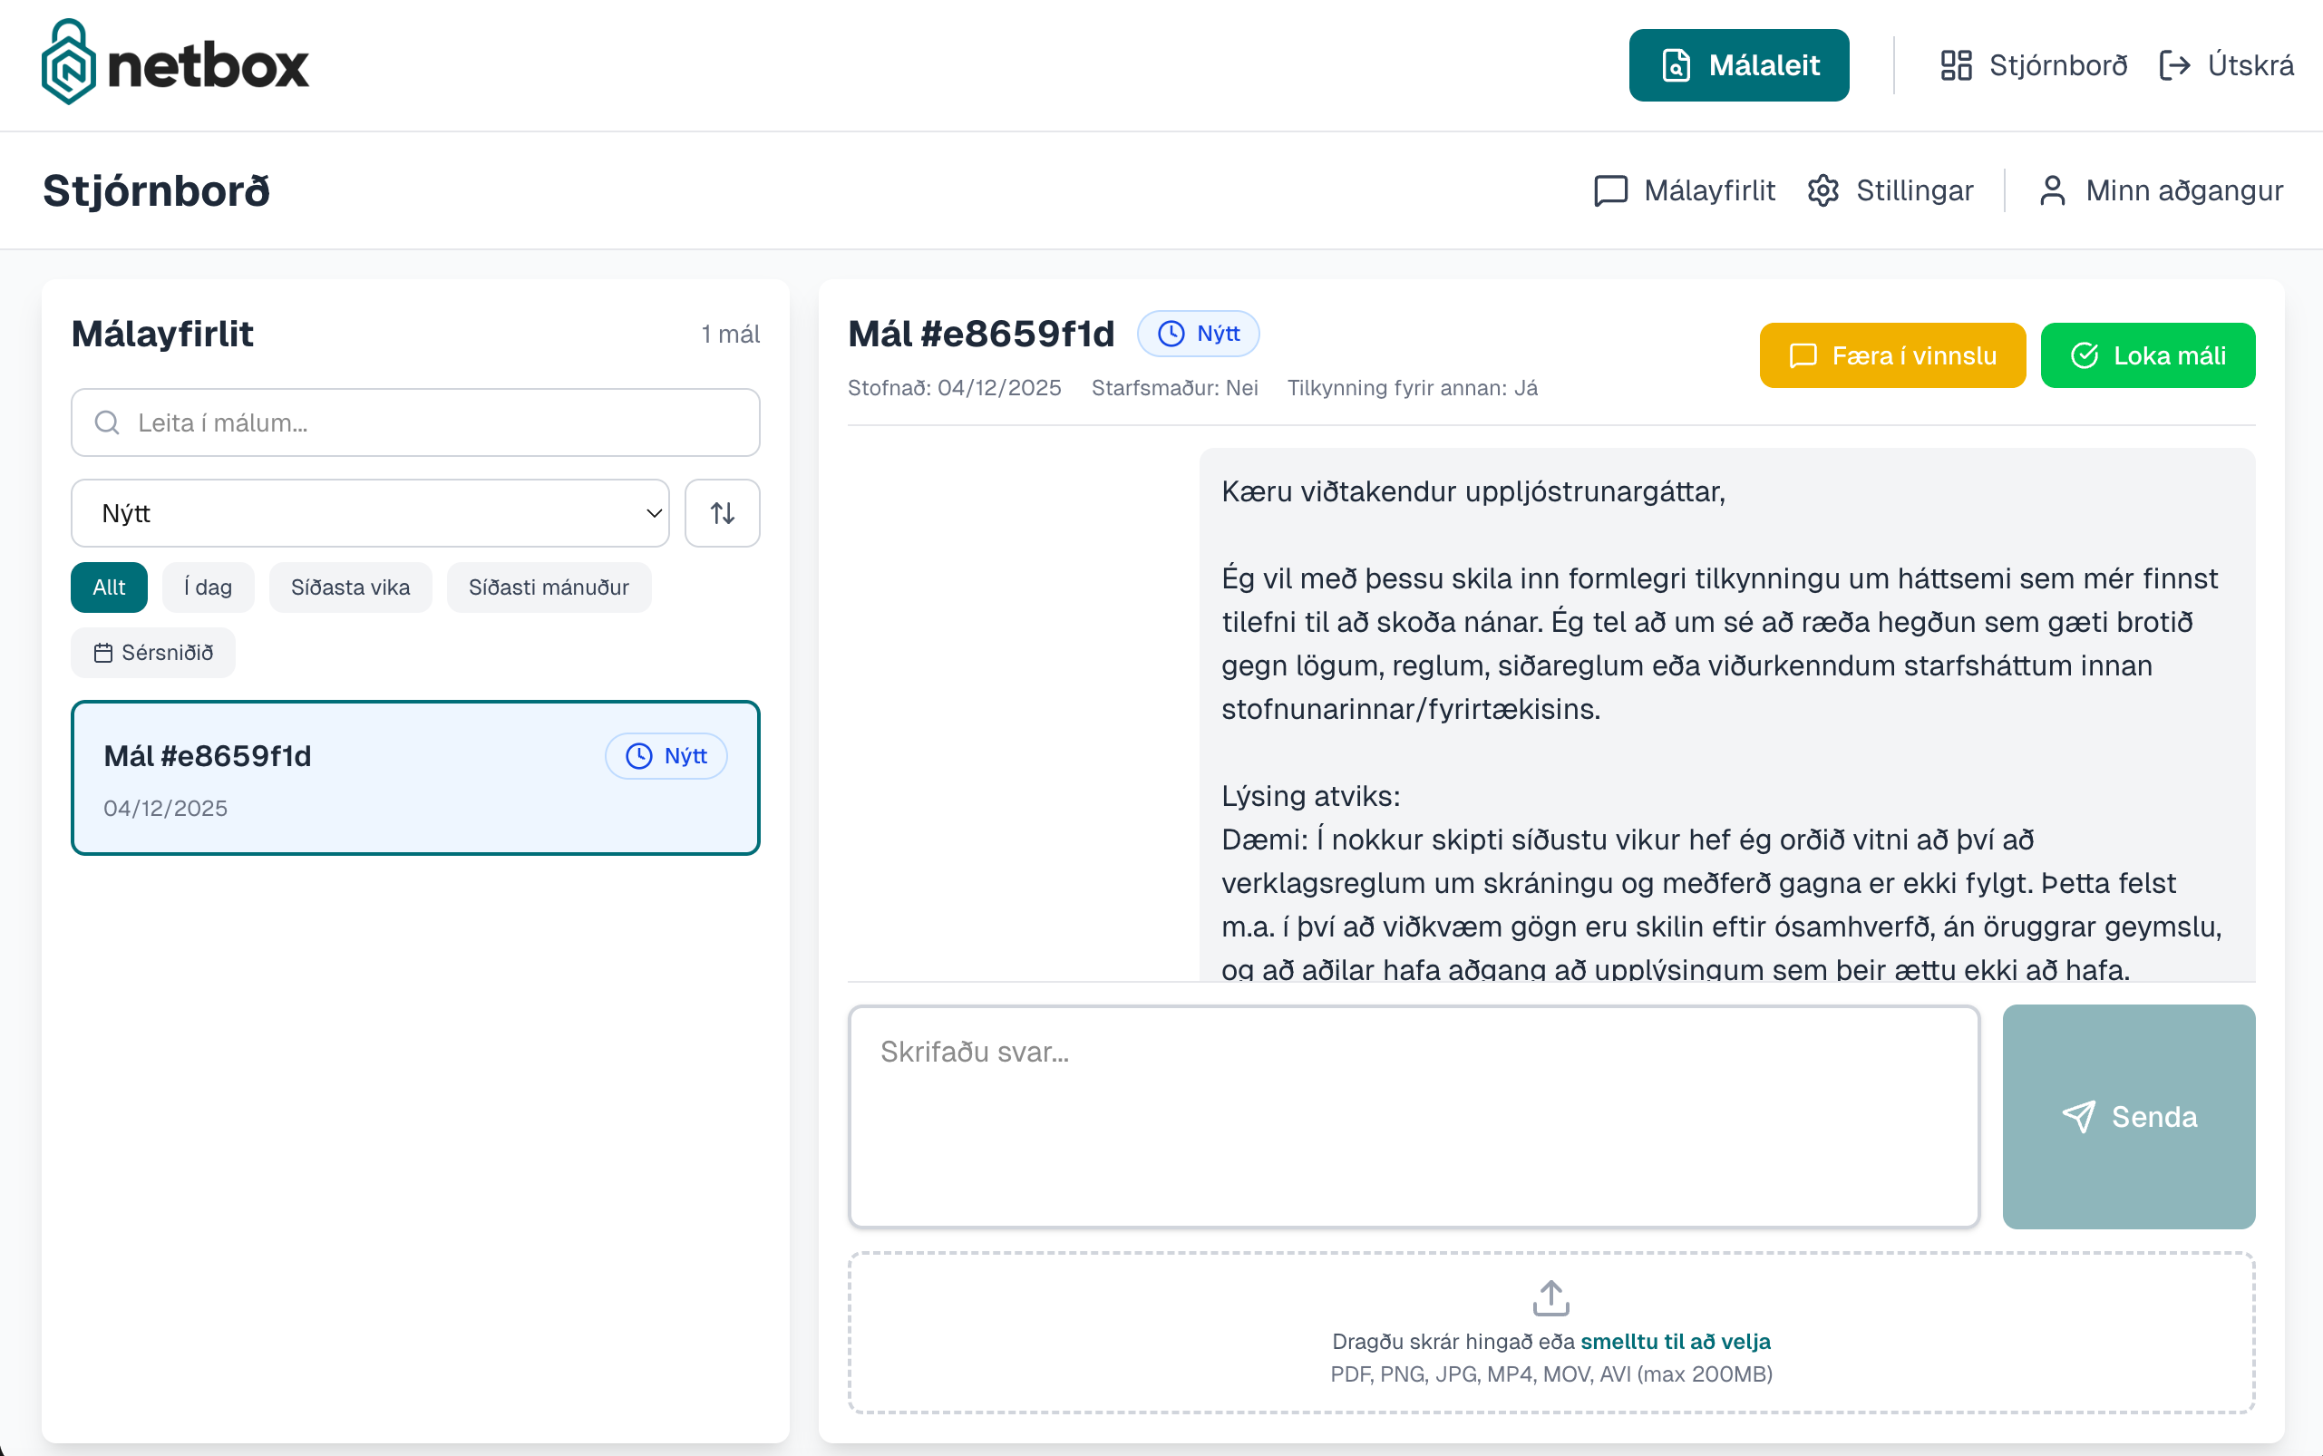2323x1456 pixels.
Task: Click the Málayfirlit chat bubble icon
Action: click(1610, 190)
